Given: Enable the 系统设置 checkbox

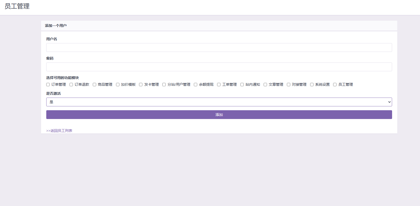Looking at the screenshot, I should 312,84.
